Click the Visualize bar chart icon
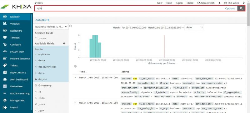 pos(5,23)
